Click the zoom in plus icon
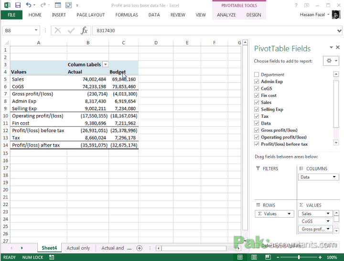The width and height of the screenshot is (344, 261). tap(320, 257)
